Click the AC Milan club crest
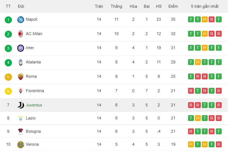This screenshot has height=151, width=228. click(21, 34)
